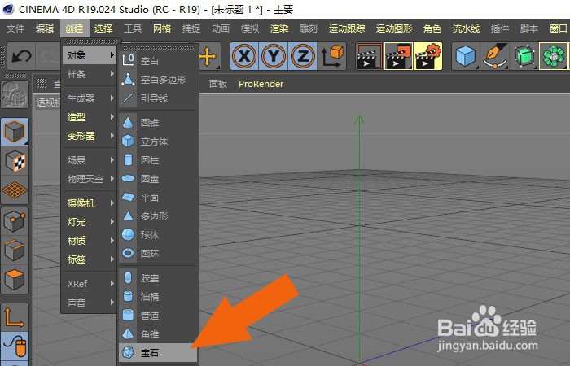Create a 圆环 torus object

click(x=159, y=254)
